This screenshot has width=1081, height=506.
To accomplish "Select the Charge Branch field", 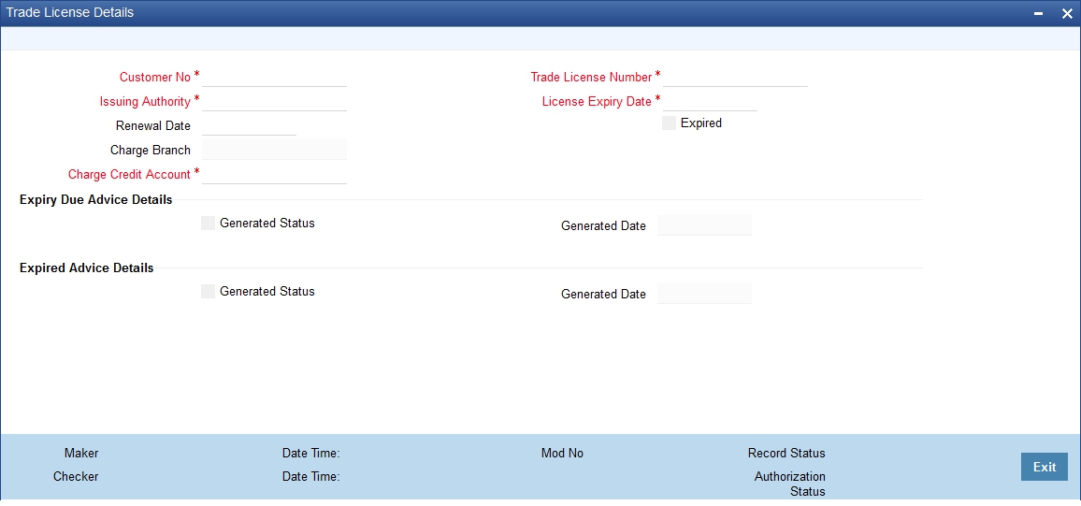I will tap(274, 150).
